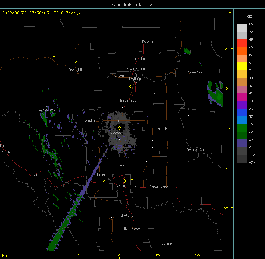
Task: Click the Vulcan town label
Action: (x=167, y=244)
